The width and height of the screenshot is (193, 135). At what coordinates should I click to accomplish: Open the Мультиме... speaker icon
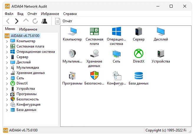point(72,53)
